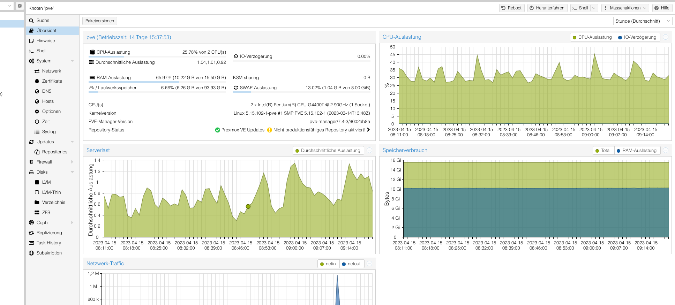Click the Herunterfahren button

click(547, 8)
